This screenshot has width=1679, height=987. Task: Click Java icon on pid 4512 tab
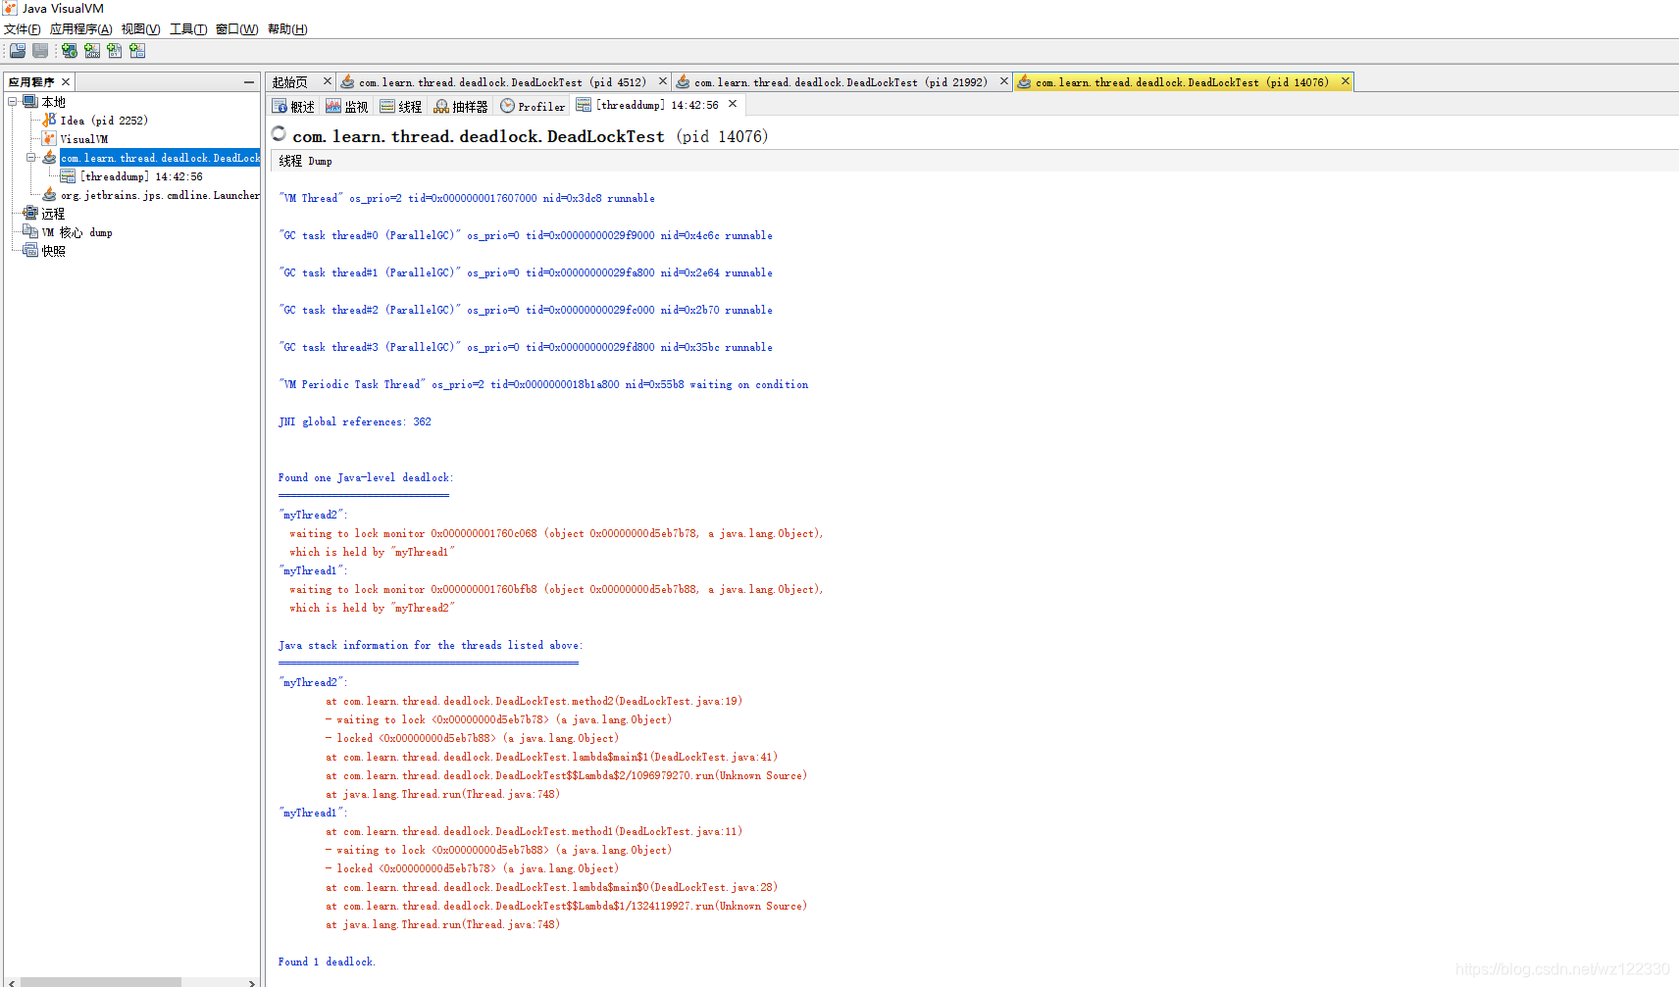(347, 82)
